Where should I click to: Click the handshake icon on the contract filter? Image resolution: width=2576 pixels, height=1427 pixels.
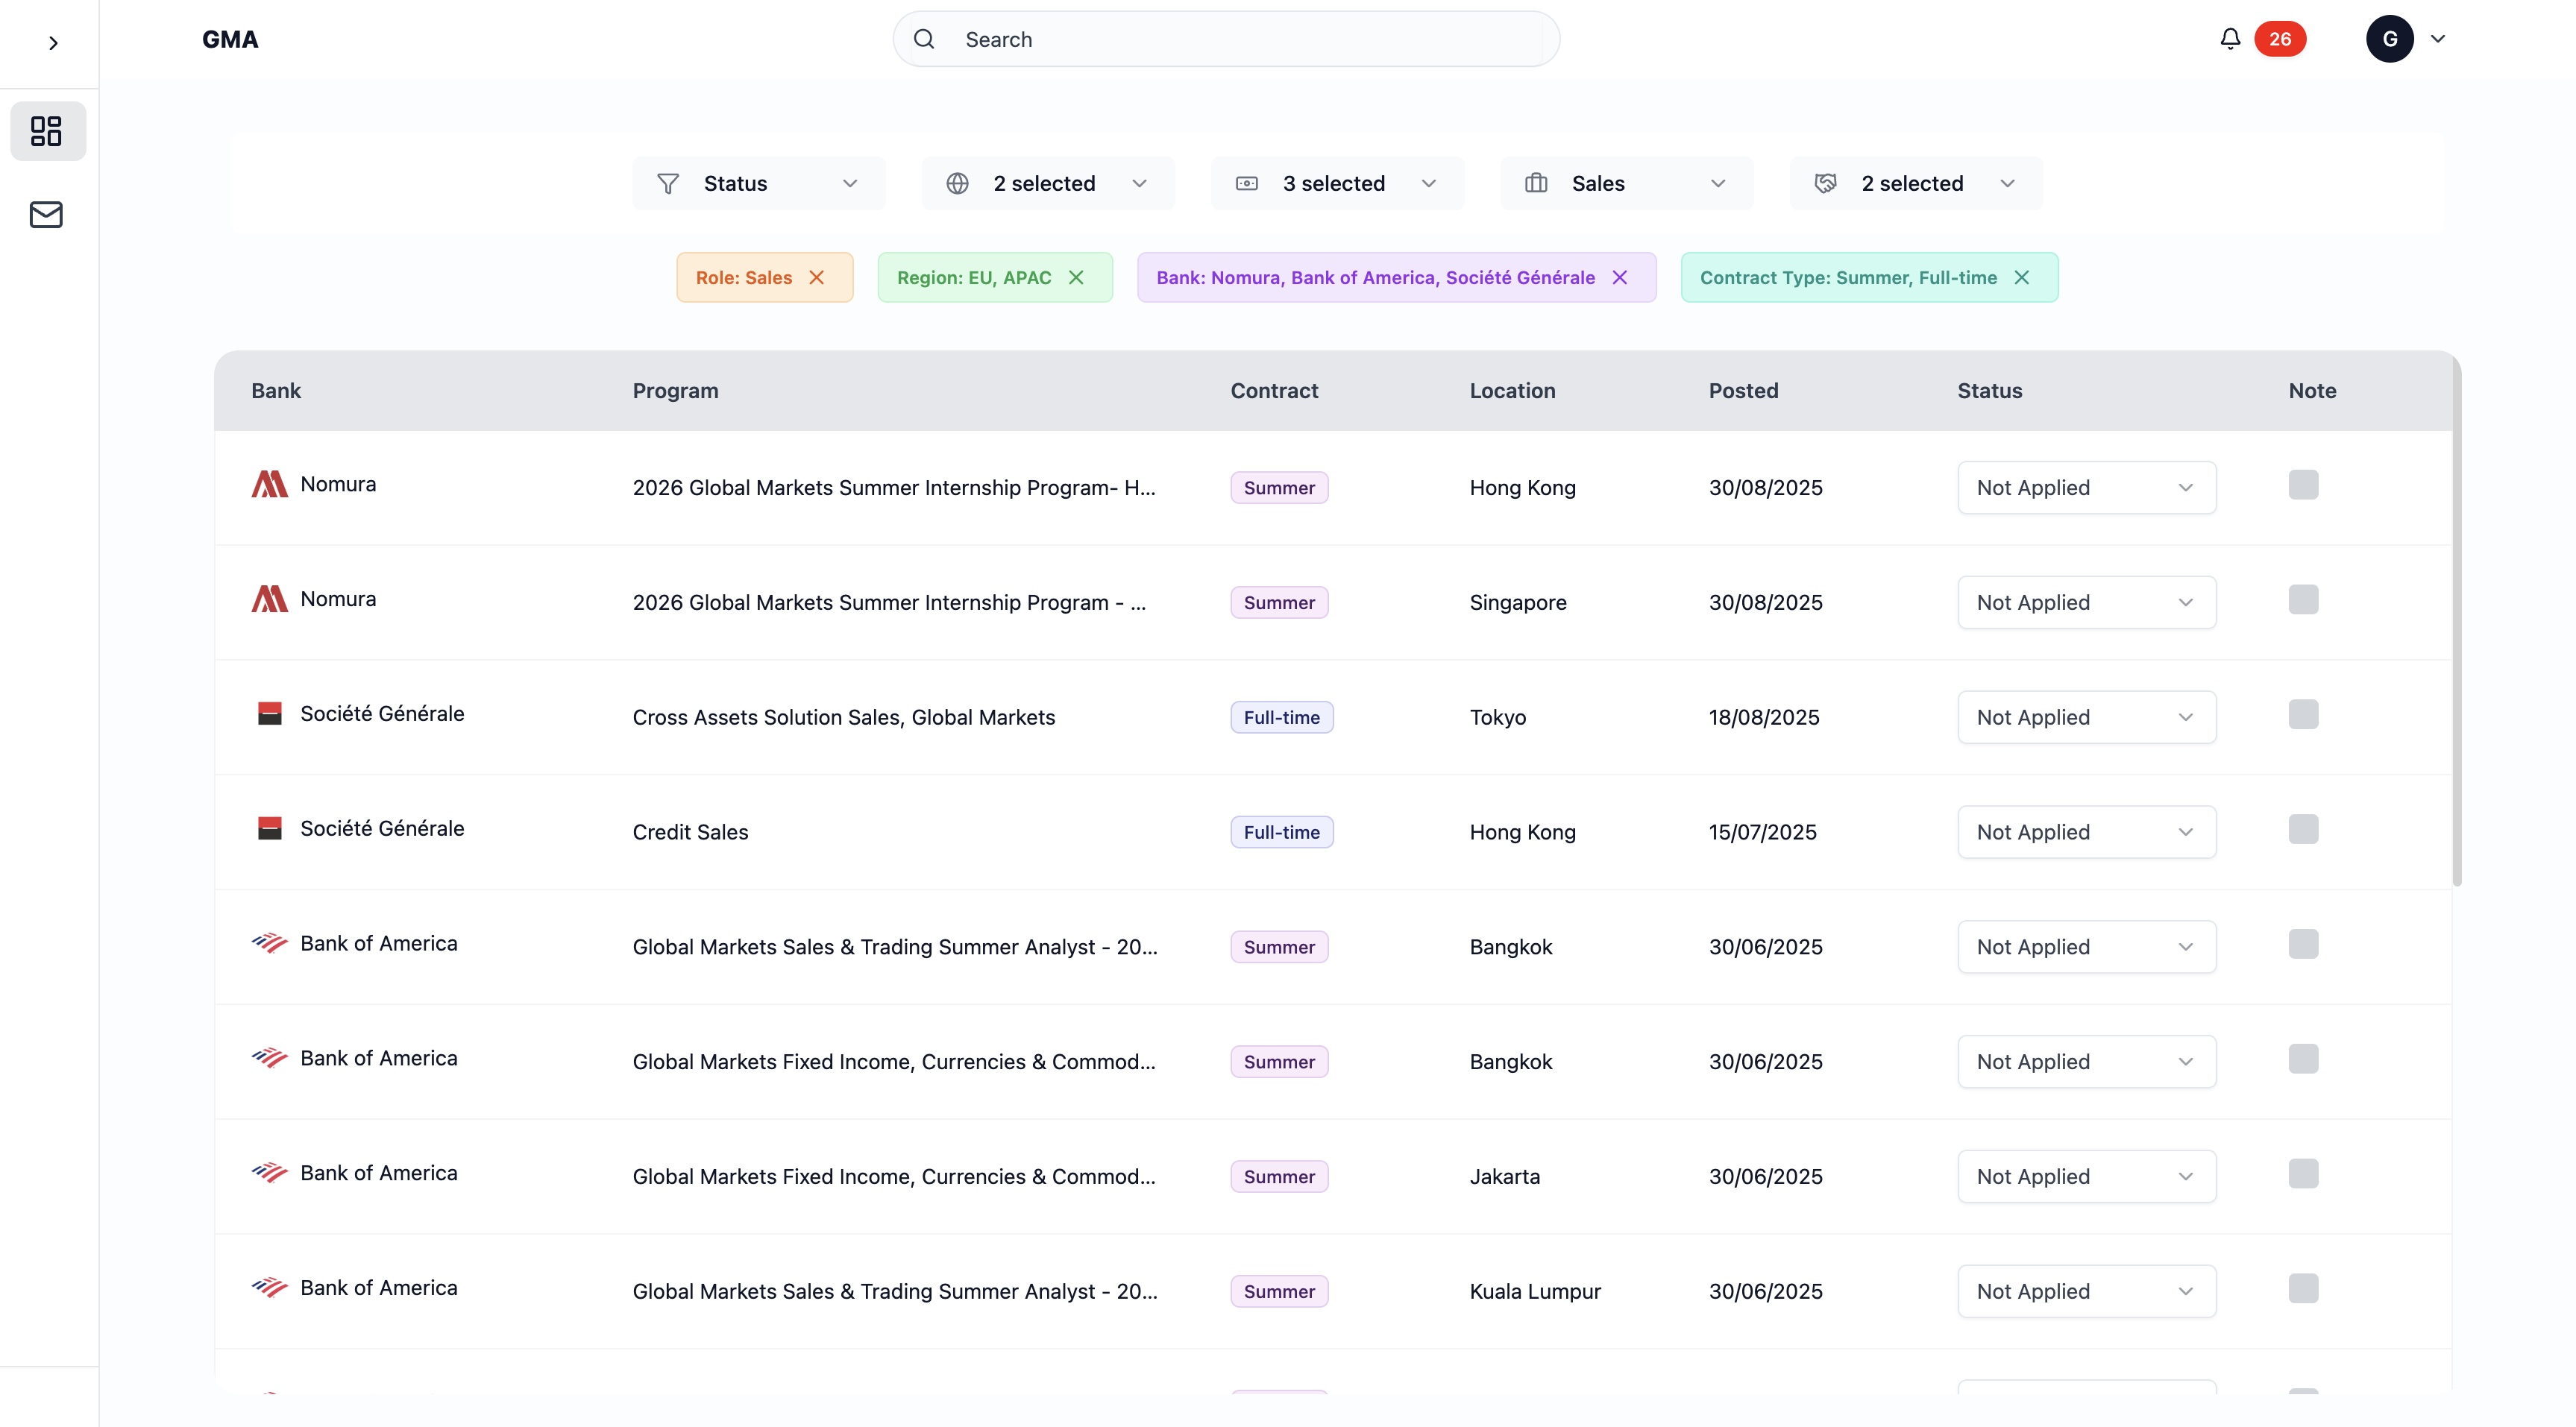tap(1825, 183)
